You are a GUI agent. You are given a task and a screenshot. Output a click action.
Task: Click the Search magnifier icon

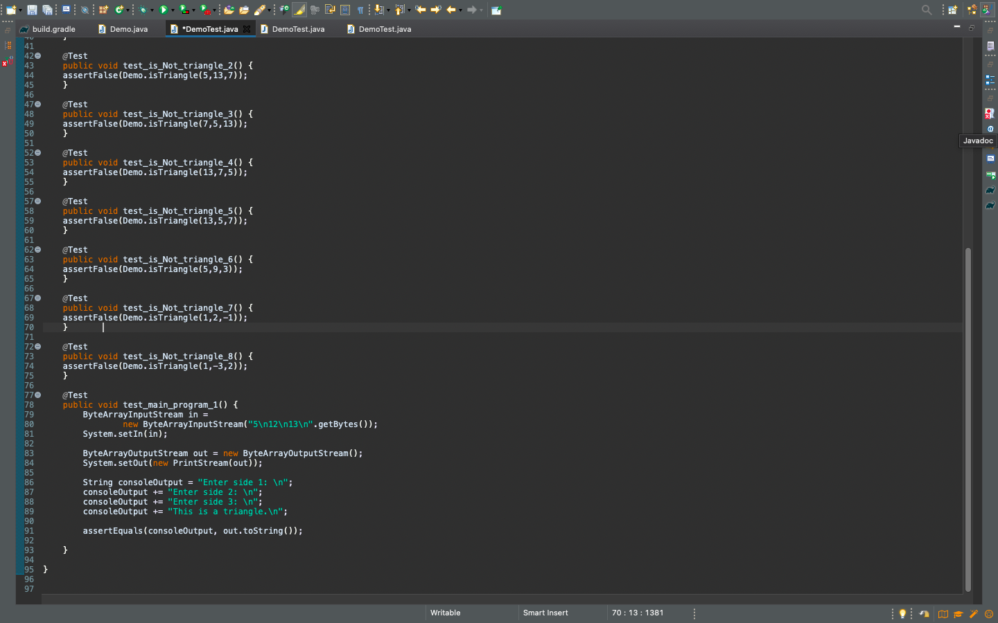[x=926, y=10]
